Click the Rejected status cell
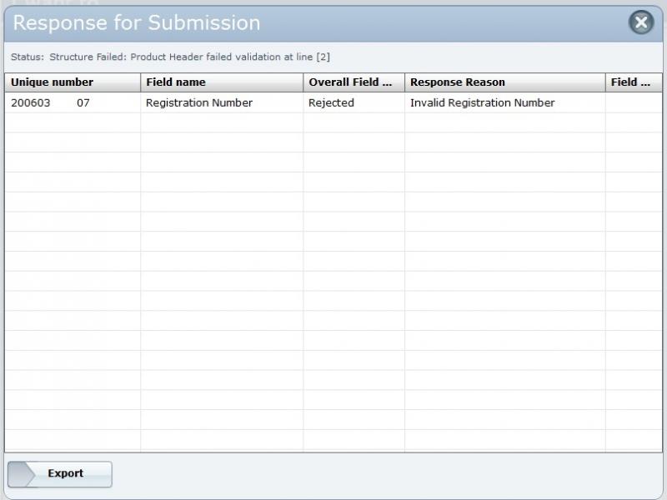Screen dimensions: 667x500 click(x=331, y=103)
